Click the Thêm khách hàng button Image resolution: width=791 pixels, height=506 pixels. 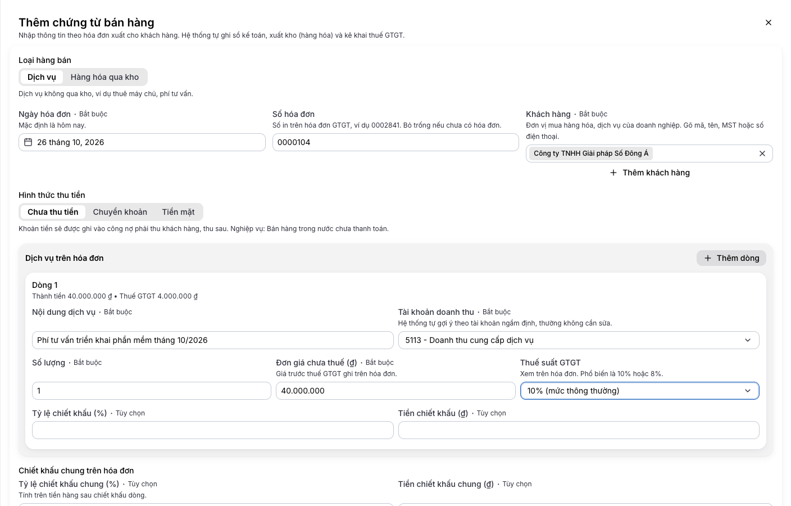pyautogui.click(x=649, y=173)
